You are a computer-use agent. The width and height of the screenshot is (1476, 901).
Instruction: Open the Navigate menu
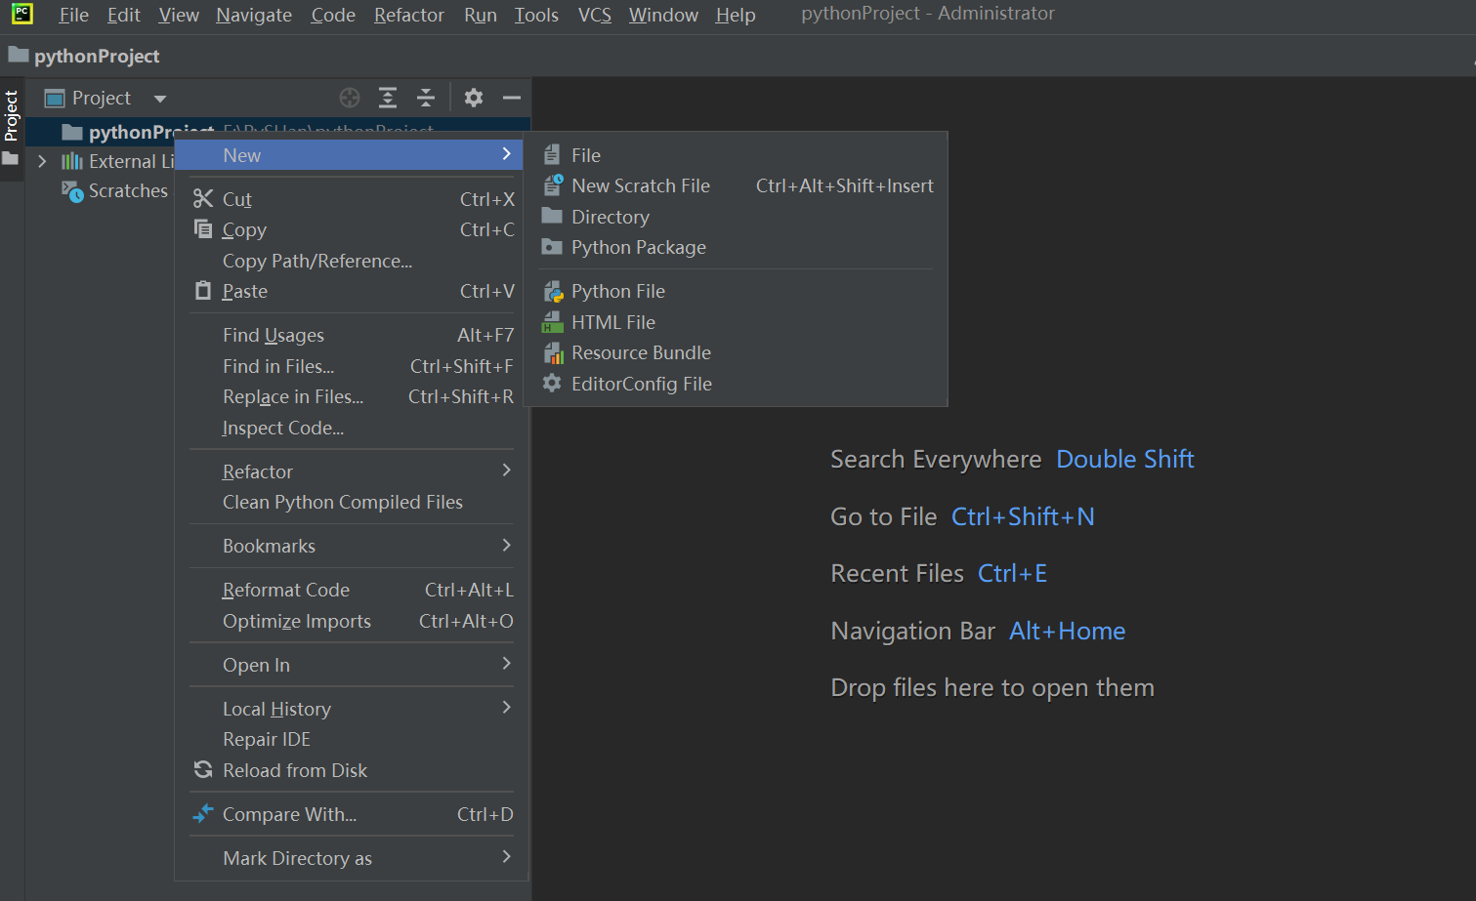[x=254, y=15]
